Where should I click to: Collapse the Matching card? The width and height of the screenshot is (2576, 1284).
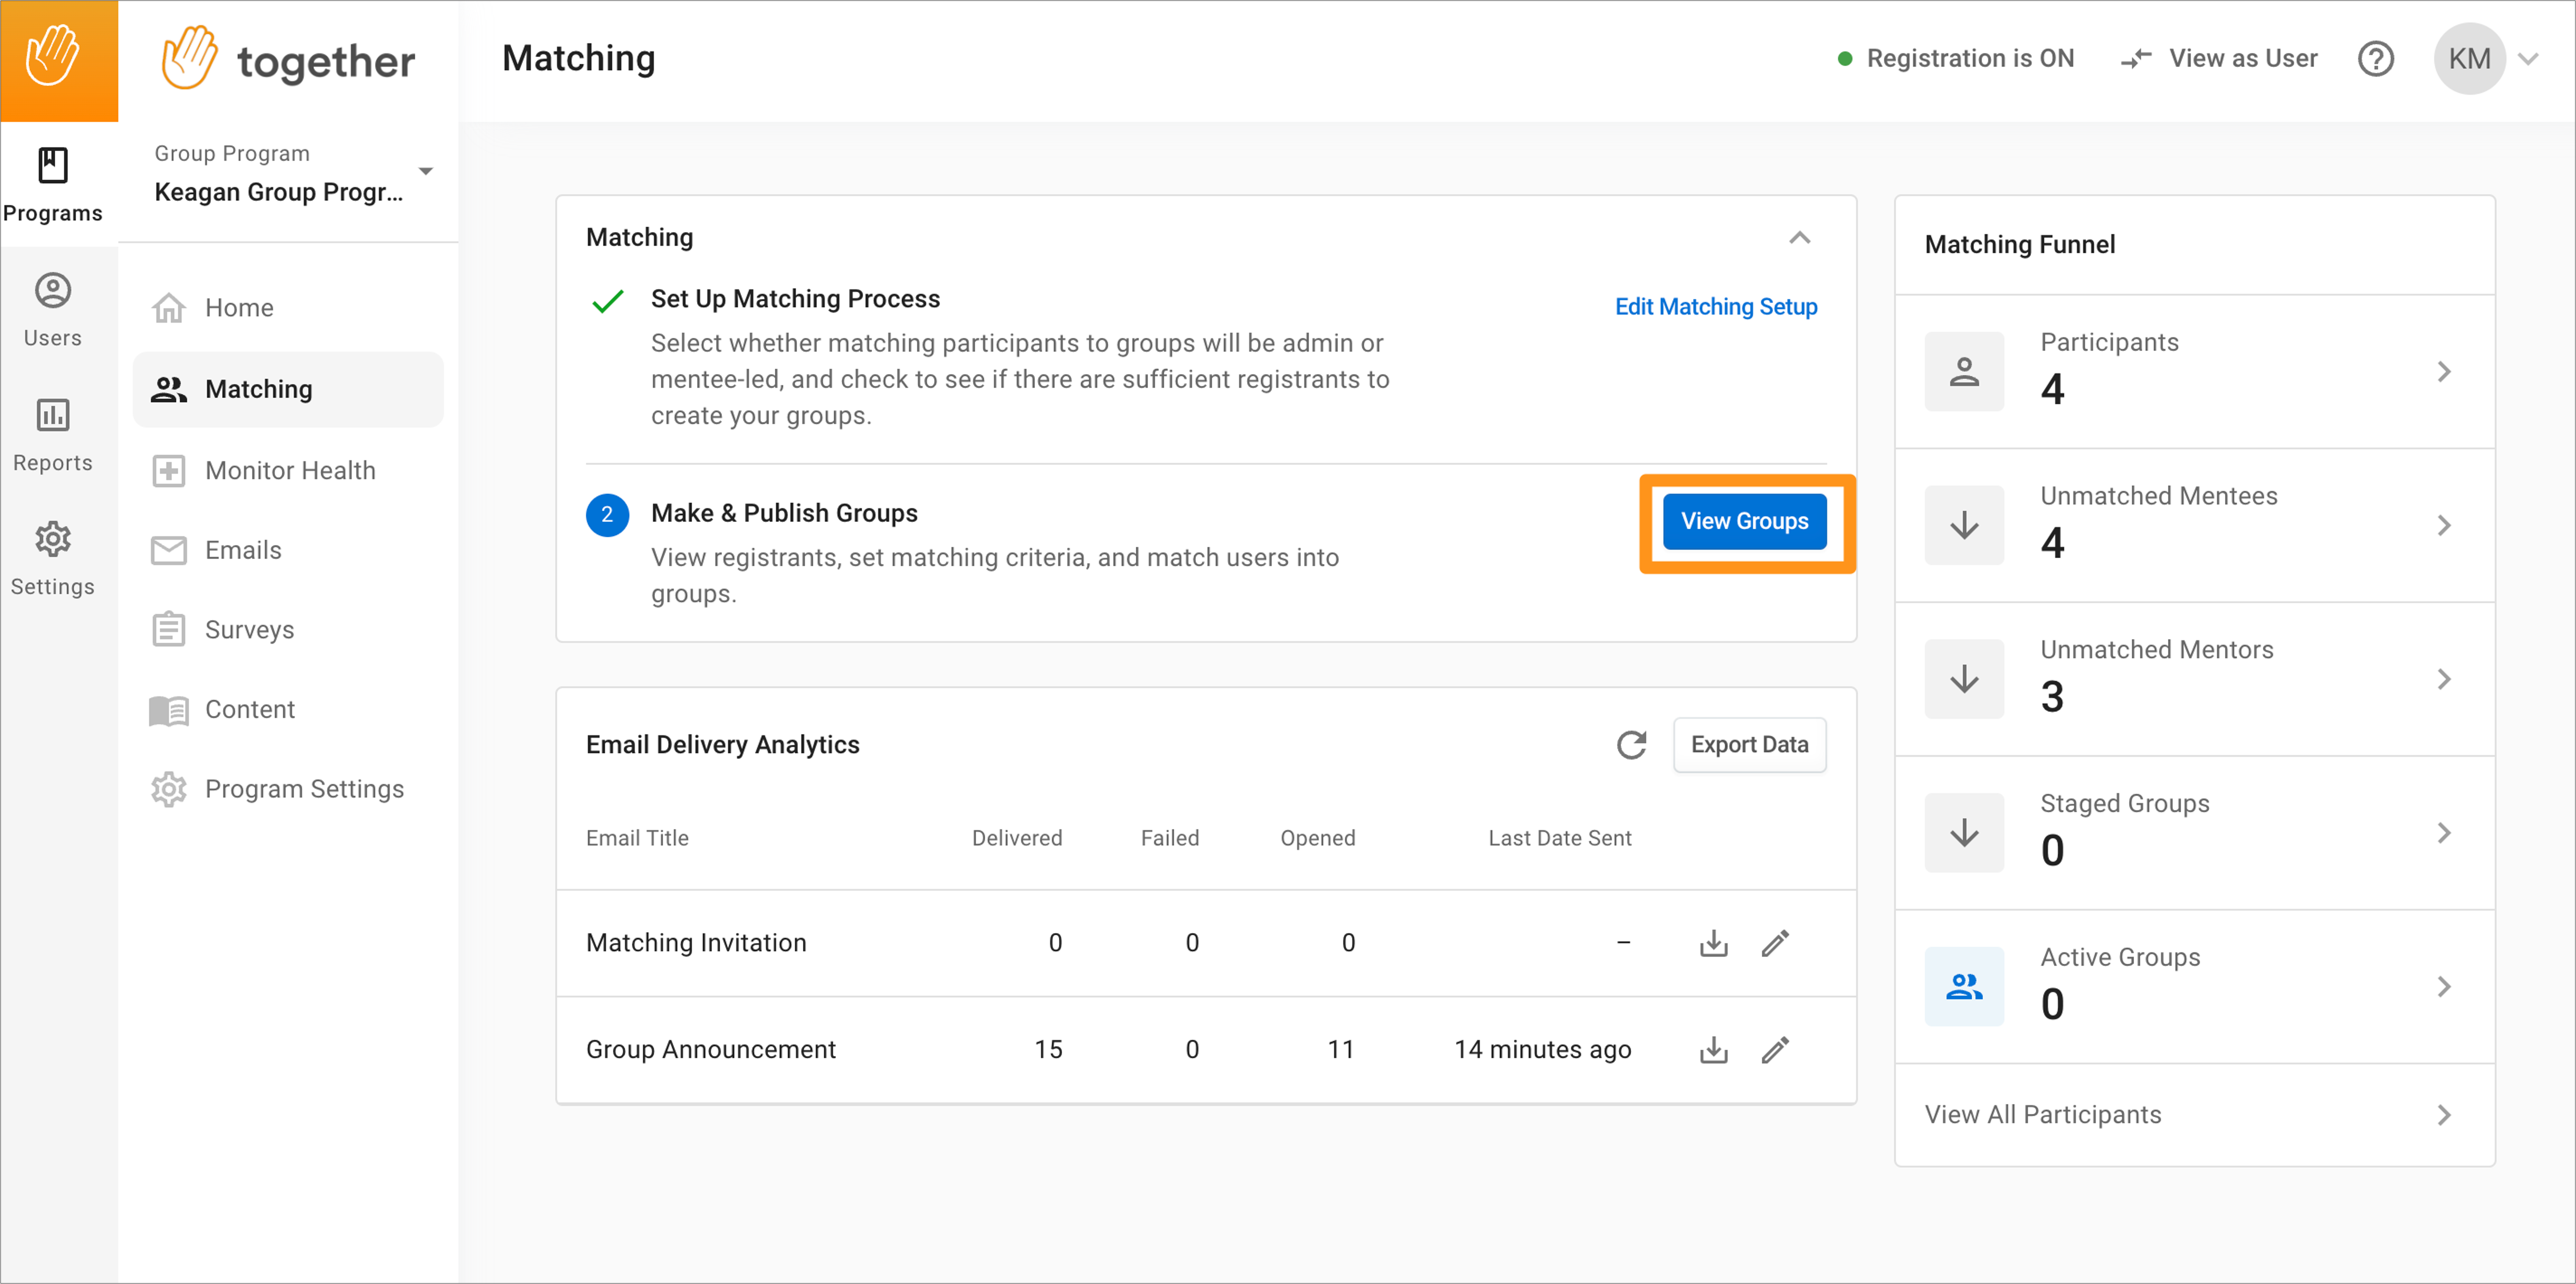tap(1800, 238)
